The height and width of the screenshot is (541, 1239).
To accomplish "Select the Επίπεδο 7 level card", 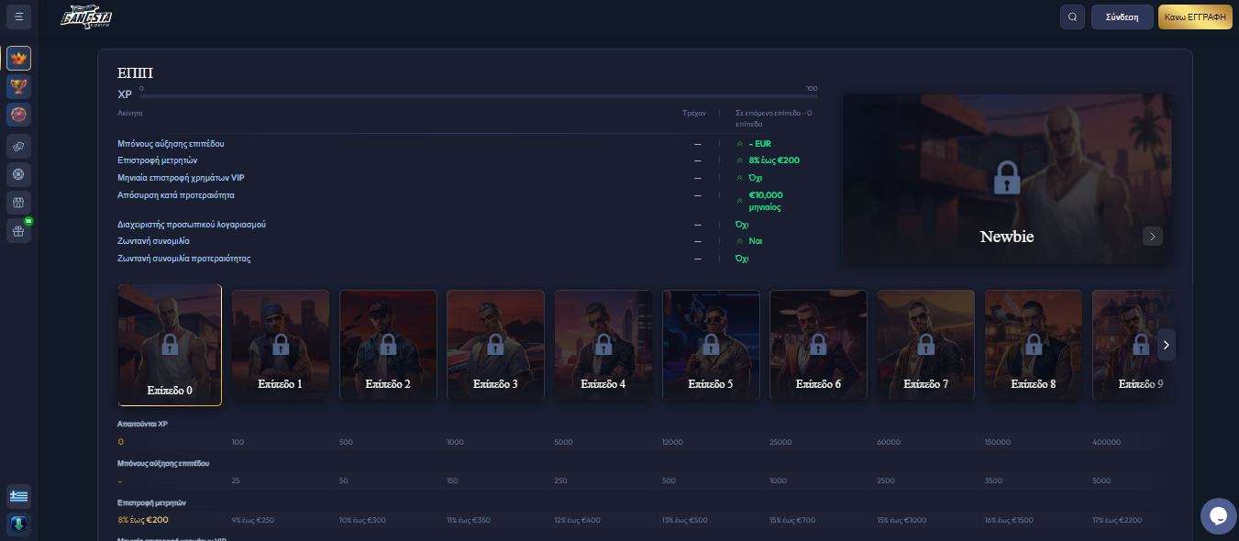I will coord(926,345).
